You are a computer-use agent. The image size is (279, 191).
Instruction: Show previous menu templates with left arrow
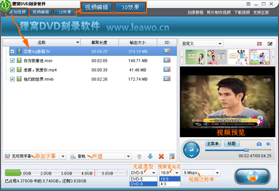pyautogui.click(x=182, y=57)
